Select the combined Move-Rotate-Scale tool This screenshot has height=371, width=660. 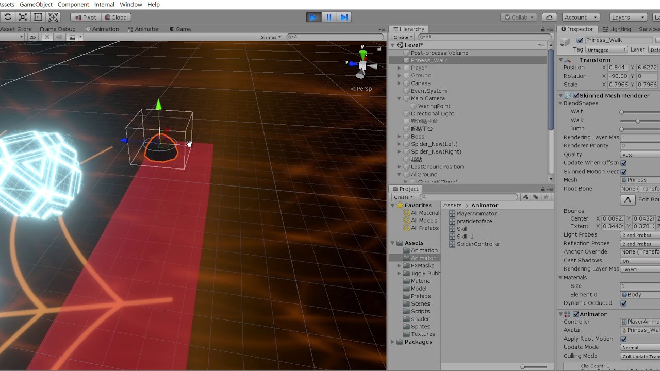click(x=53, y=17)
